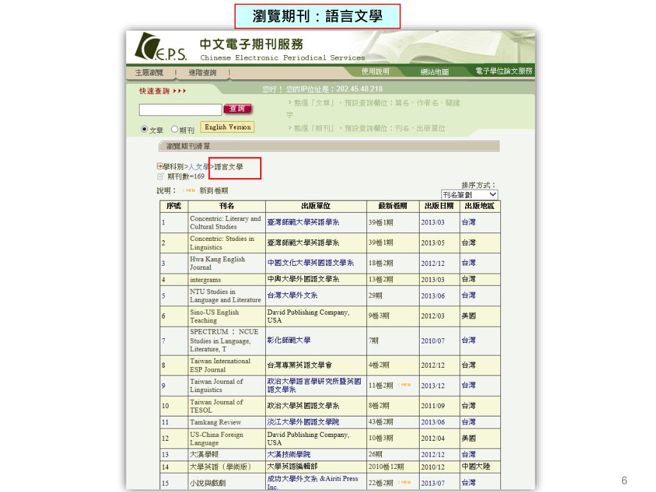Image resolution: width=656 pixels, height=492 pixels.
Task: Click publisher 臺灣師範大學英語學系 in row 1
Action: 303,222
